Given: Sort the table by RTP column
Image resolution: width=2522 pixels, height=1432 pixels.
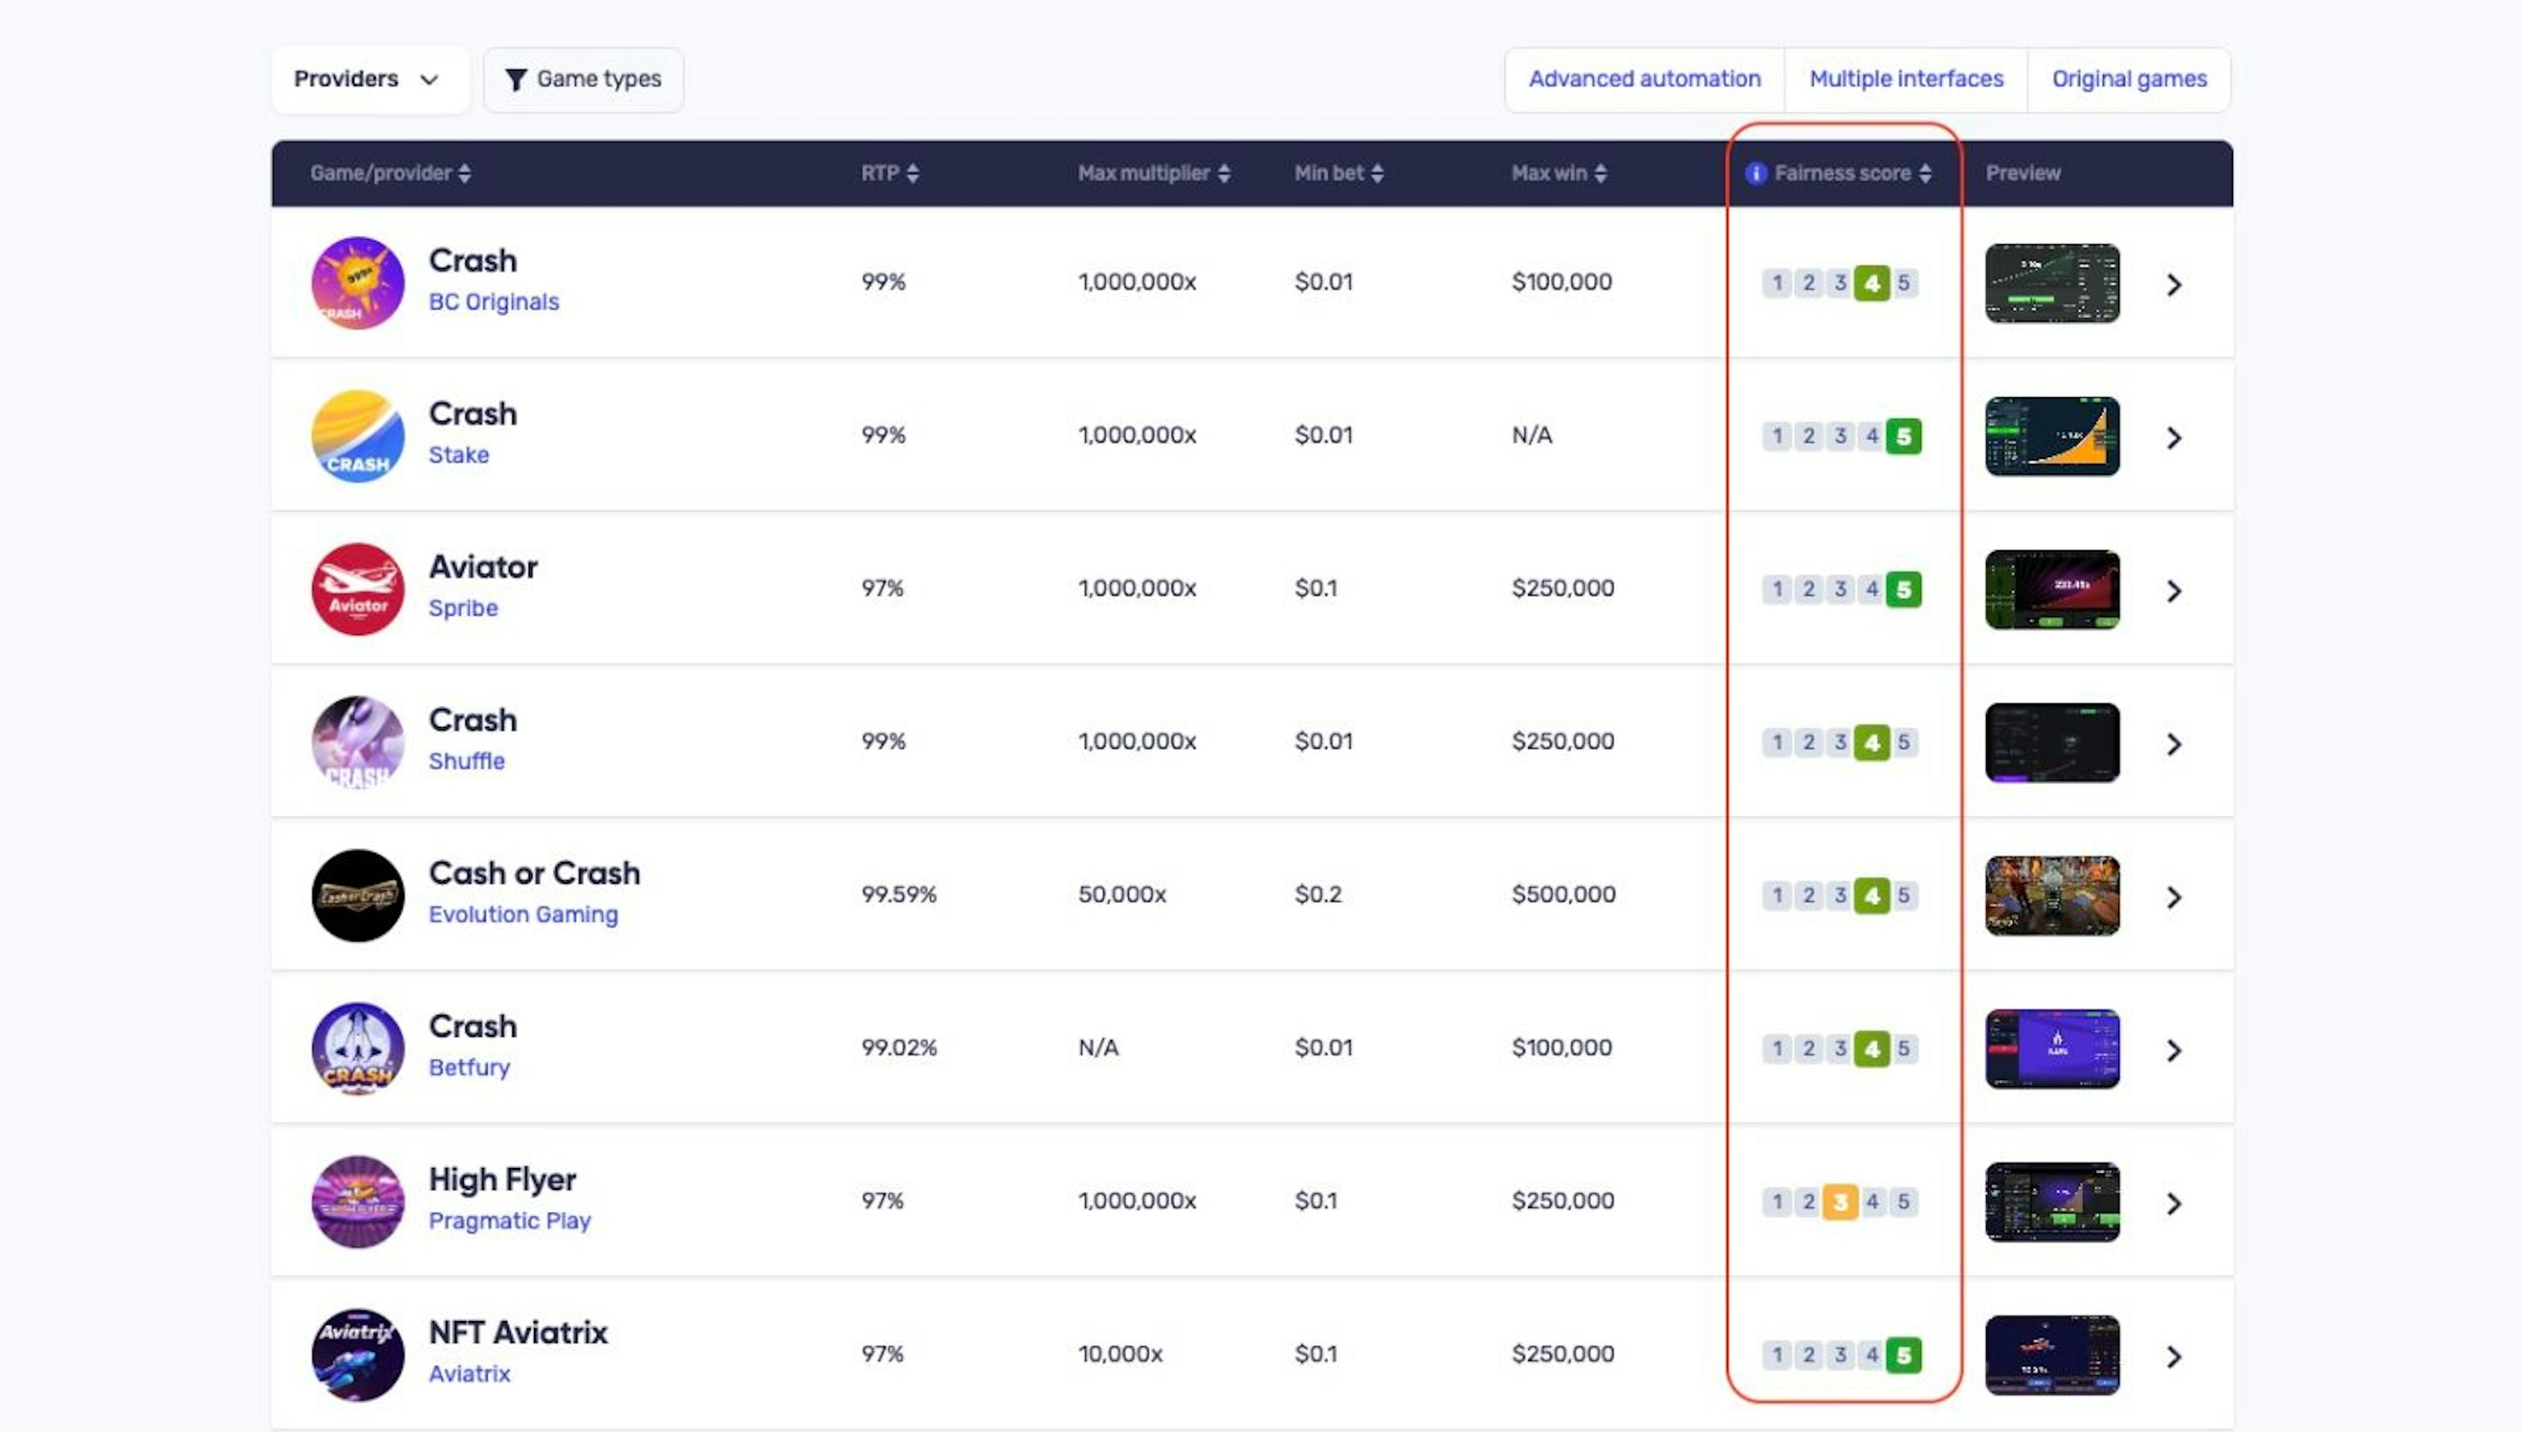Looking at the screenshot, I should (889, 173).
